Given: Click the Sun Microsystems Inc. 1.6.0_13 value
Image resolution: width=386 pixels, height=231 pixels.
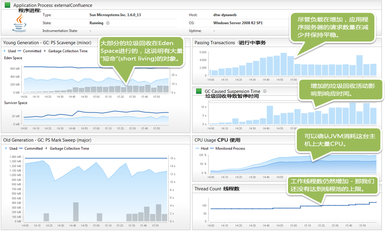Looking at the screenshot, I should (x=115, y=15).
